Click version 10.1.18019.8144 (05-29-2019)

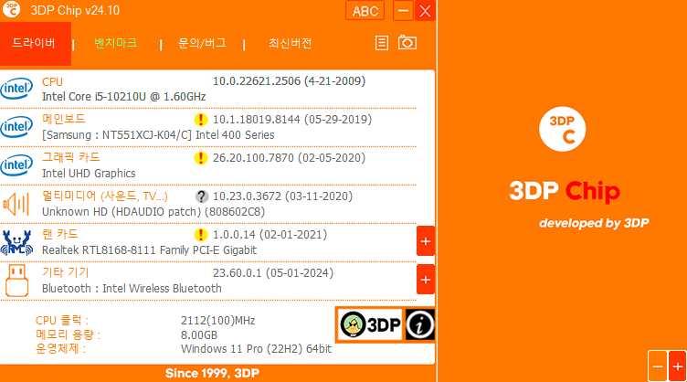click(x=292, y=120)
